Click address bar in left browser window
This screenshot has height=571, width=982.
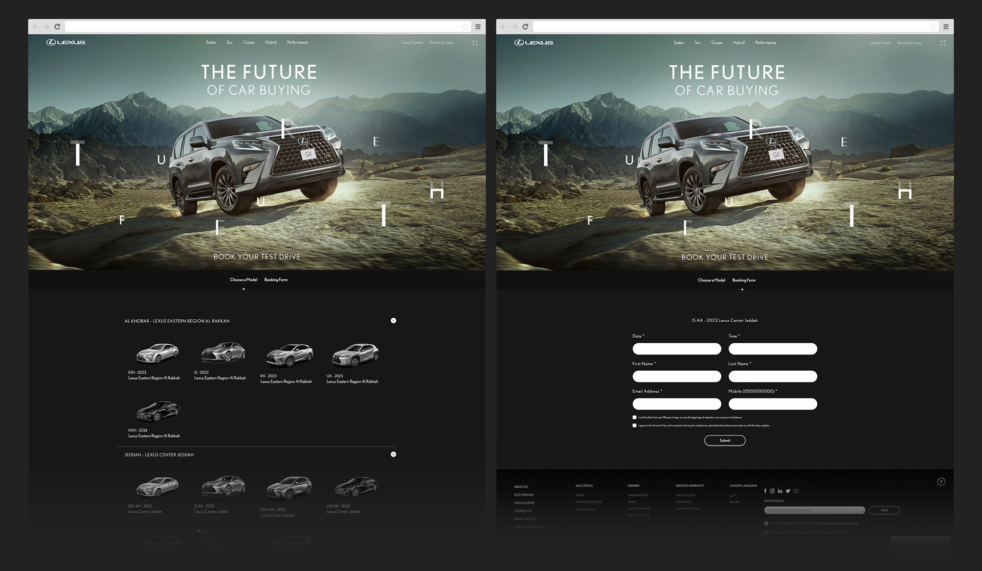click(x=267, y=27)
